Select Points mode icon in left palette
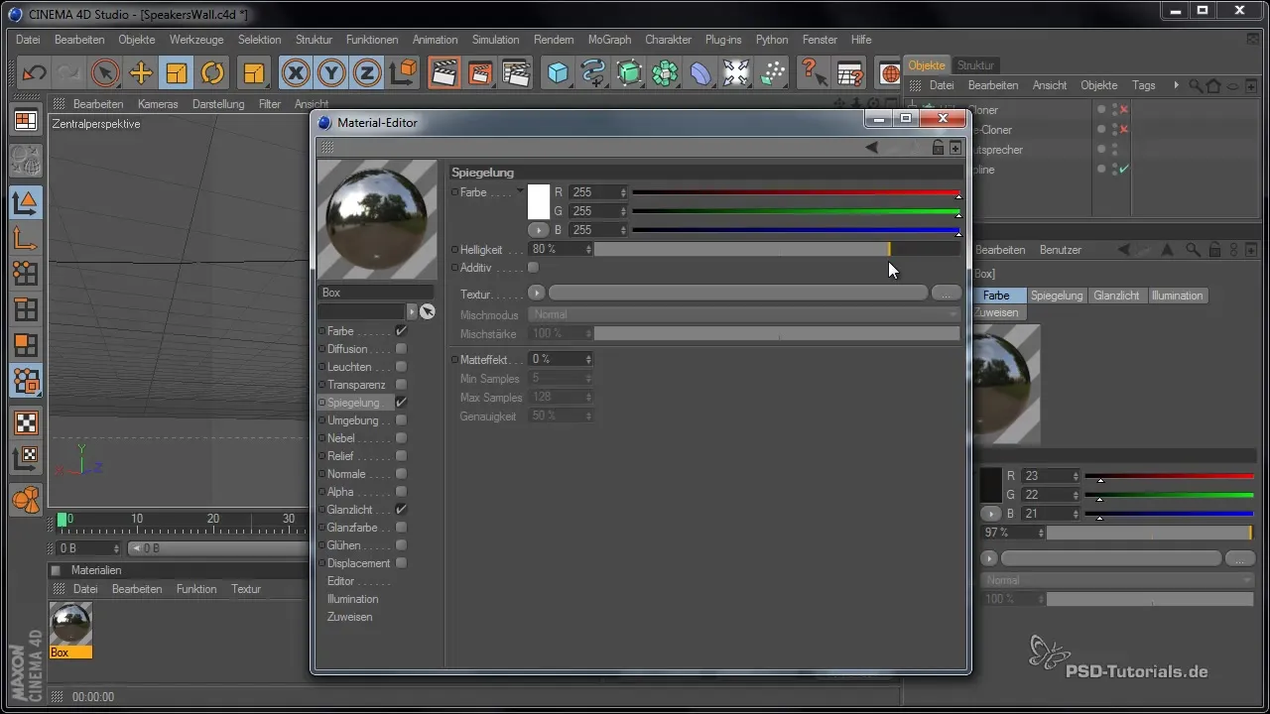 26,274
